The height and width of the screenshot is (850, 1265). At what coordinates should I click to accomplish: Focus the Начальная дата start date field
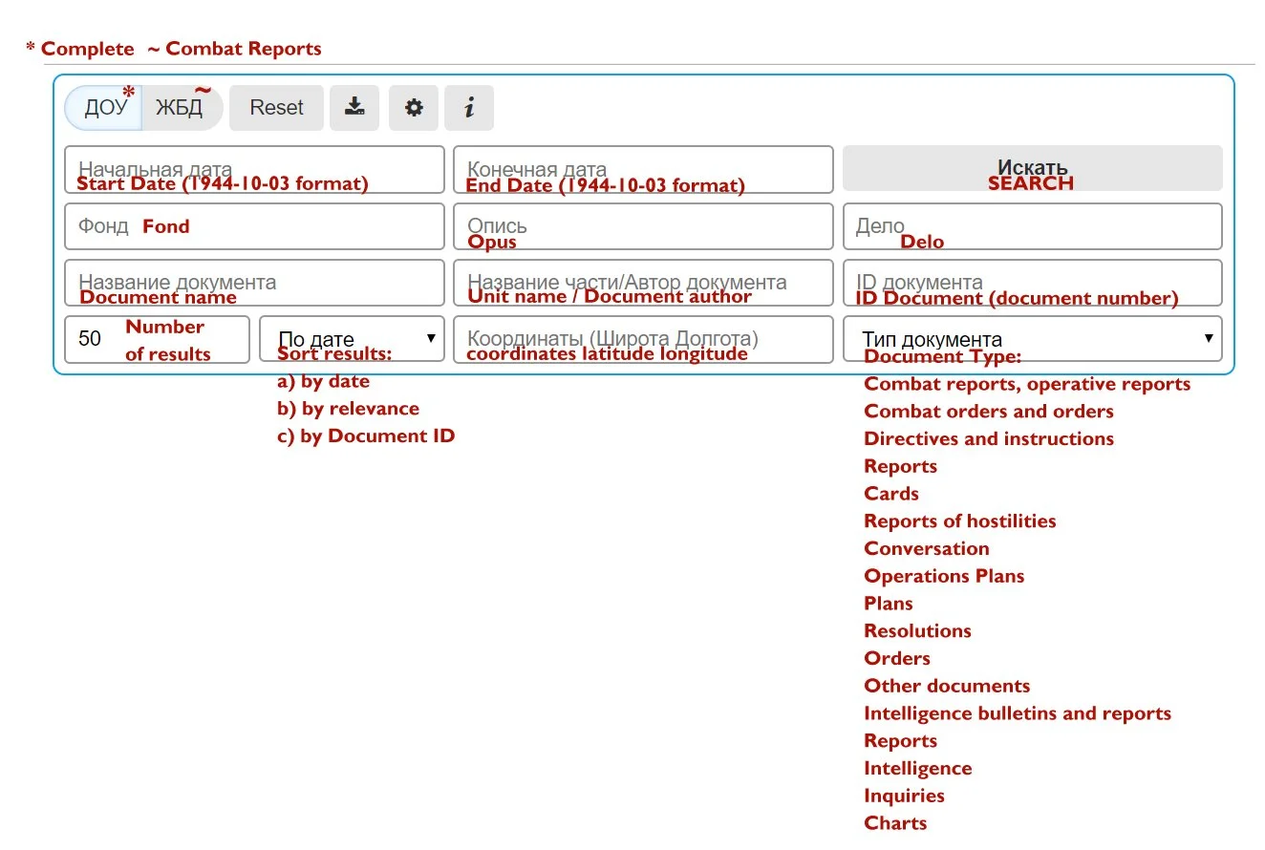coord(254,169)
